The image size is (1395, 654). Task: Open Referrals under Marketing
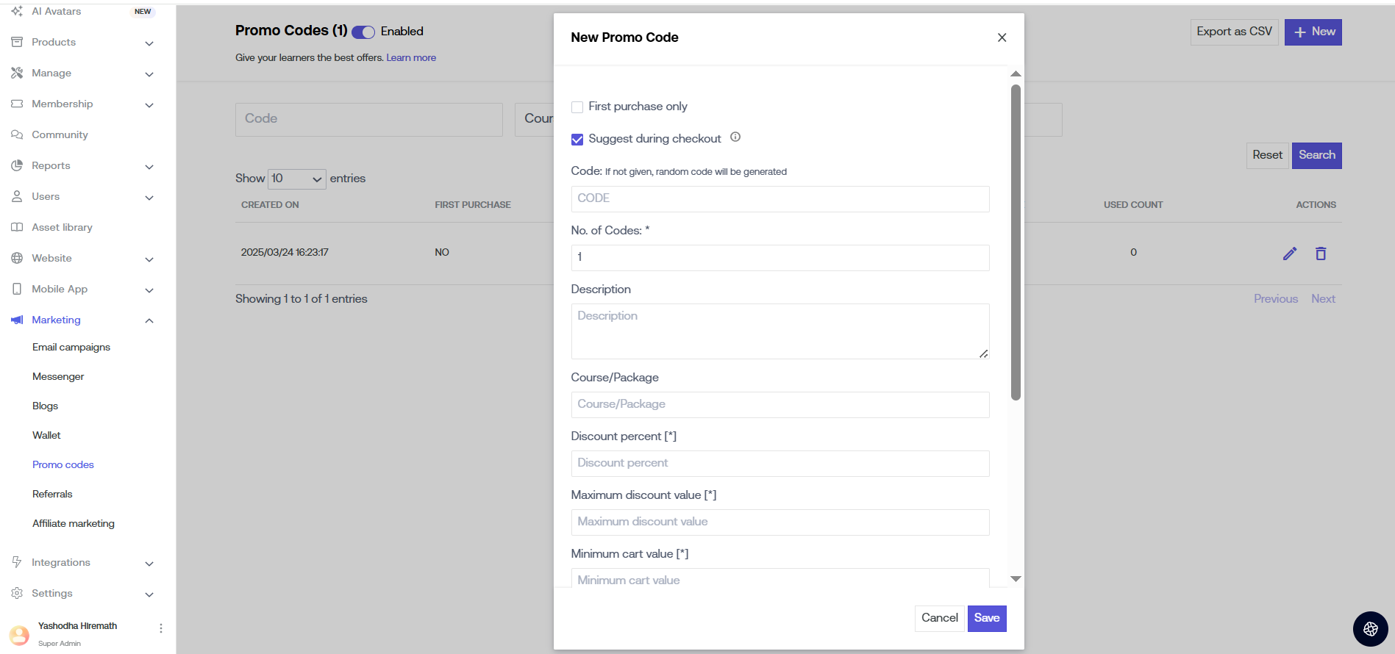click(52, 495)
